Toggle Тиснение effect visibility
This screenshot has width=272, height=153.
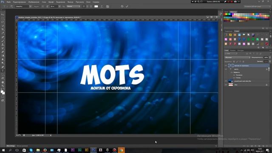(x=234, y=75)
